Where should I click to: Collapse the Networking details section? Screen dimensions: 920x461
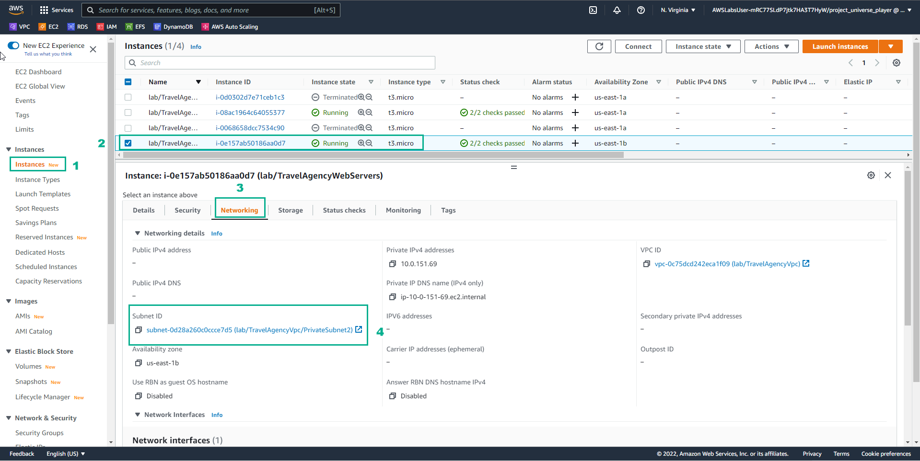138,233
